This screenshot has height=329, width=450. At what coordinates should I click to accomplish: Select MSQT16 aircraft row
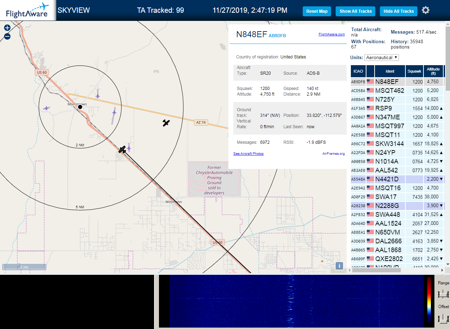pyautogui.click(x=397, y=188)
